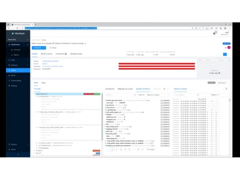This screenshot has width=240, height=180.
Task: Open the Globals & Statics tab
Action: click(143, 89)
